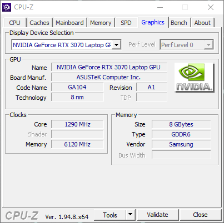The image size is (224, 223).
Task: Go to the Mainboard tab
Action: 69,23
